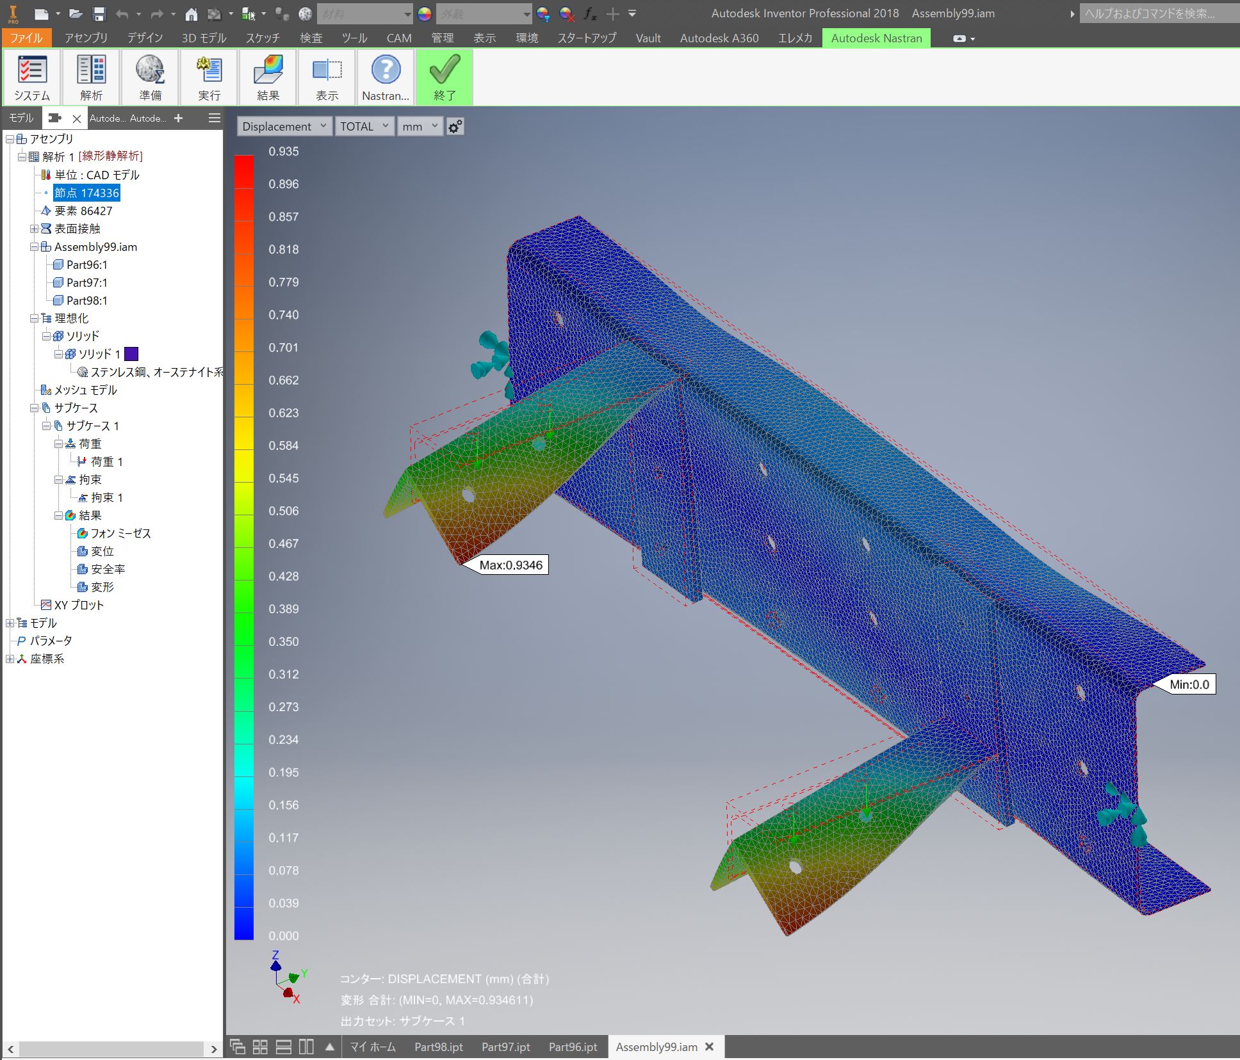The image size is (1240, 1060).
Task: Click the clear appearance override icon
Action: point(566,13)
